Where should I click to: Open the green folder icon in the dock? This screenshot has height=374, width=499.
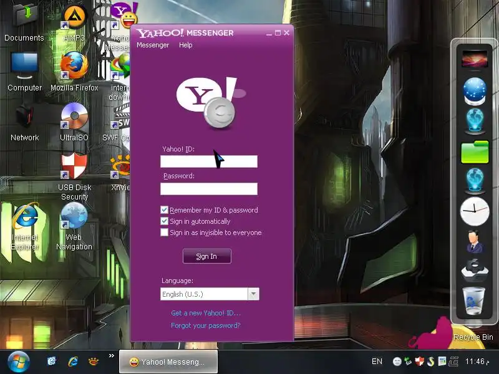pyautogui.click(x=475, y=152)
